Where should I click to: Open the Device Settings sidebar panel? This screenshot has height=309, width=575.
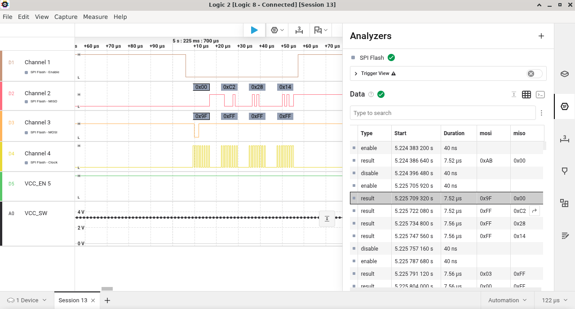coord(565,74)
